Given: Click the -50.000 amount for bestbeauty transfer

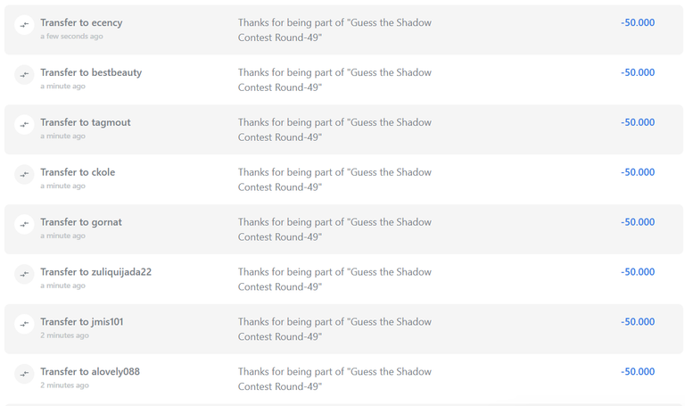Looking at the screenshot, I should pyautogui.click(x=638, y=72).
